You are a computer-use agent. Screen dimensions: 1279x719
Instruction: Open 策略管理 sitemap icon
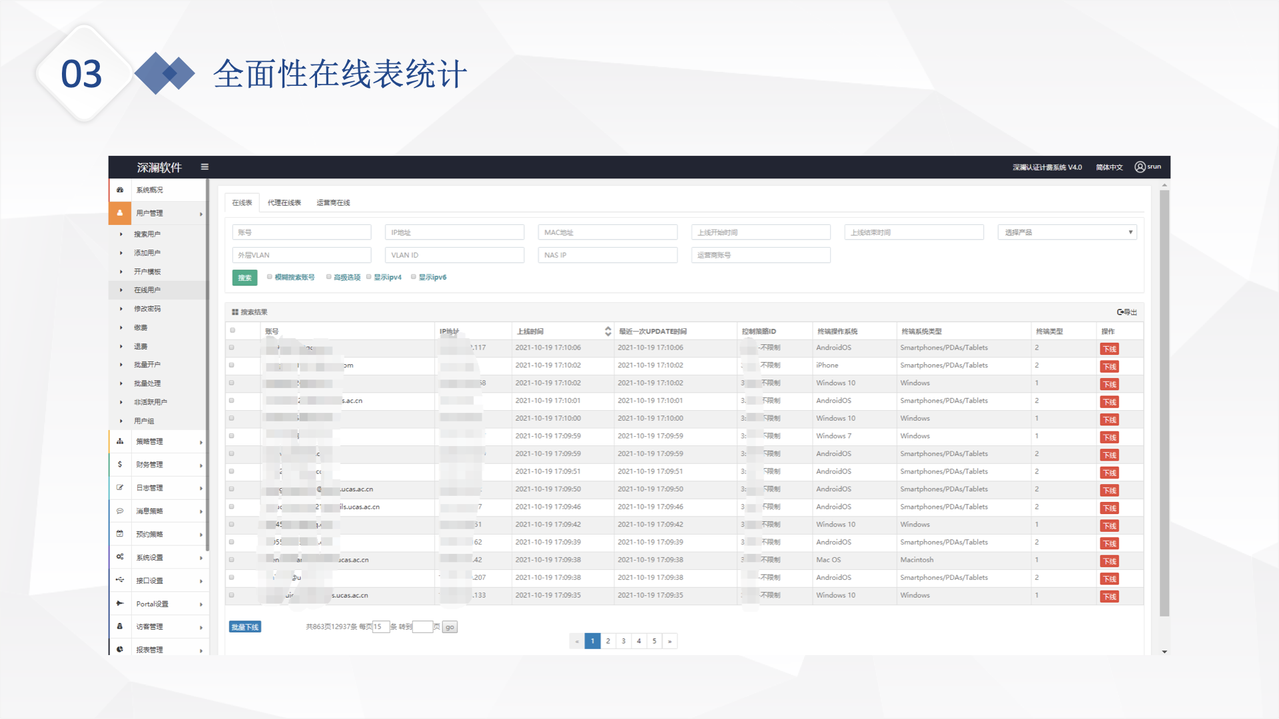(x=120, y=441)
